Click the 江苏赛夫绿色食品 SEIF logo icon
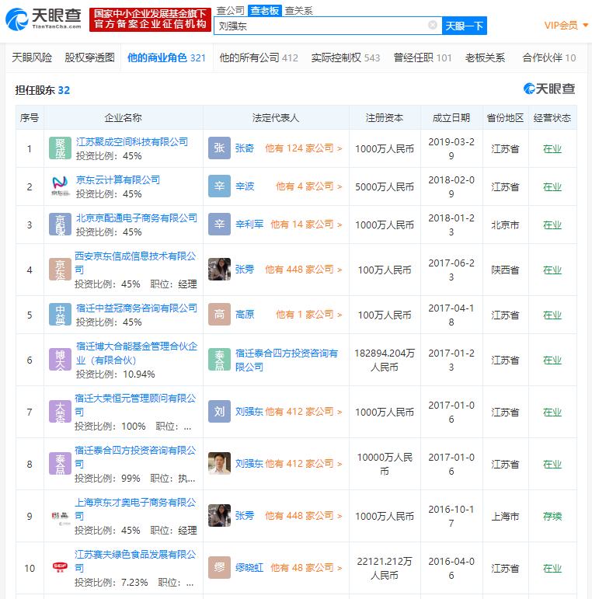This screenshot has width=592, height=599. [x=60, y=568]
